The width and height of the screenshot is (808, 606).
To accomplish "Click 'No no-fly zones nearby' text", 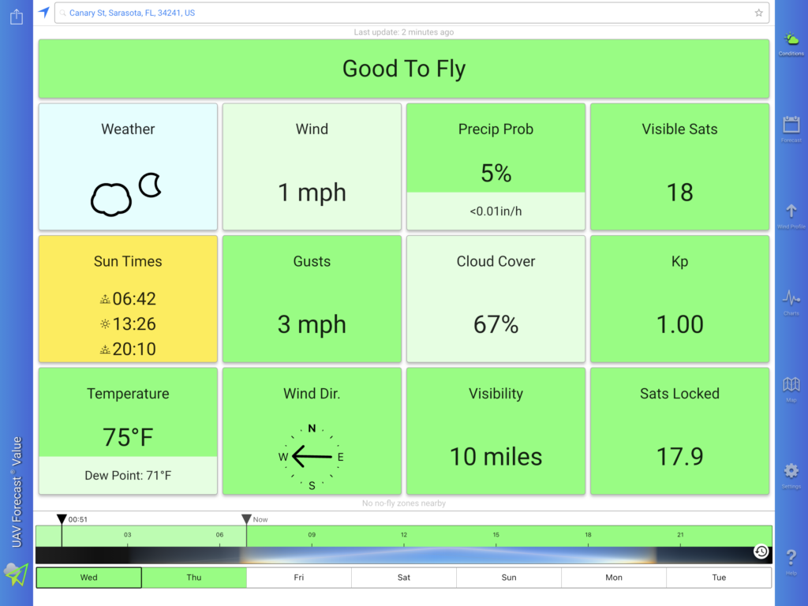I will (404, 503).
